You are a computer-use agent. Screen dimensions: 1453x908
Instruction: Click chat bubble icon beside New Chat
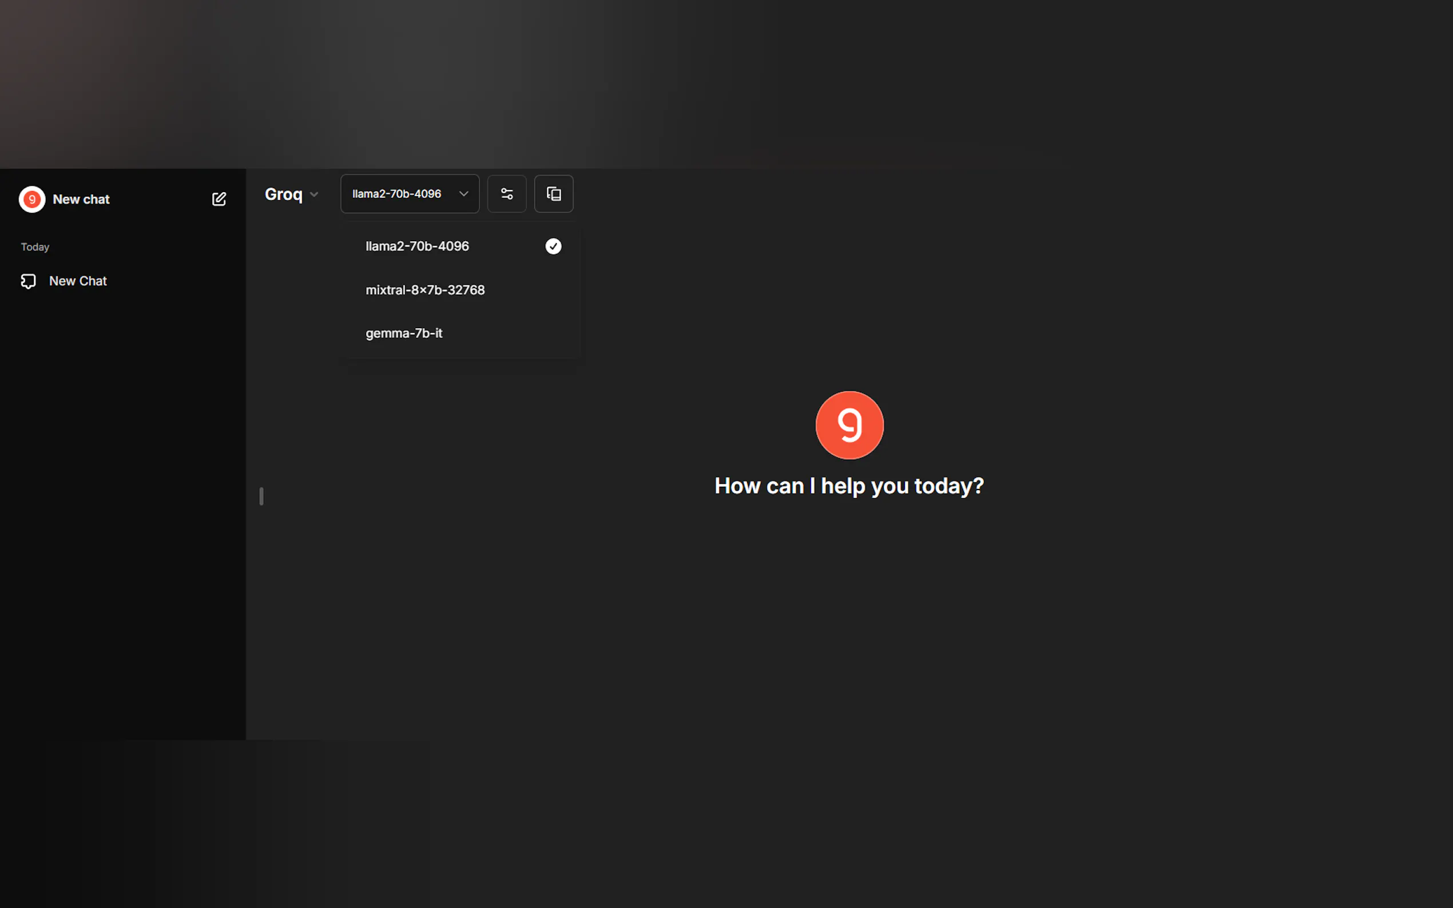28,281
